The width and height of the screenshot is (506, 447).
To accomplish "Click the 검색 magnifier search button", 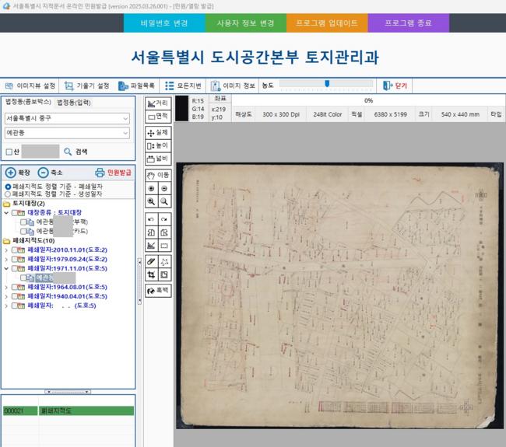I will (68, 152).
